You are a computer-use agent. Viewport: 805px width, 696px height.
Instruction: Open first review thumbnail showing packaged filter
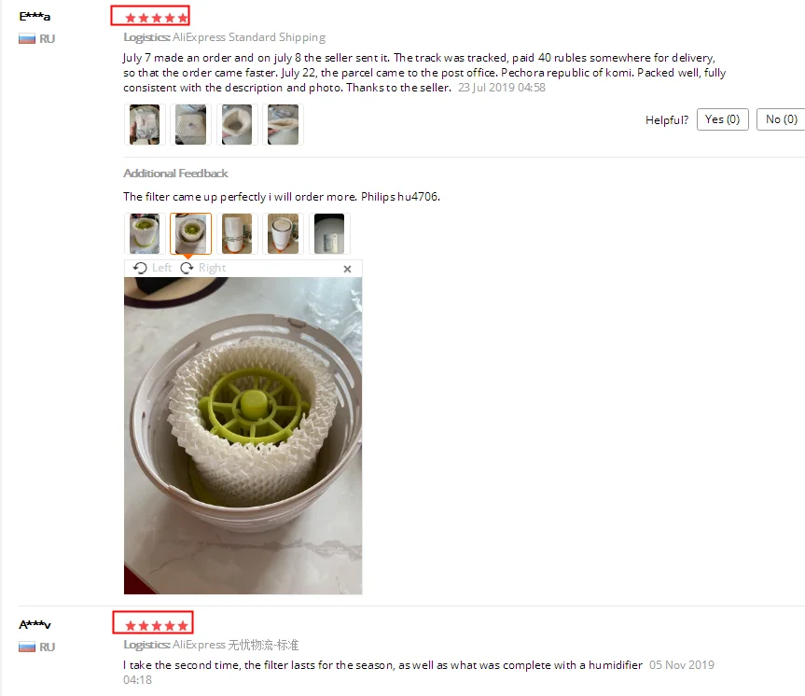click(x=145, y=124)
